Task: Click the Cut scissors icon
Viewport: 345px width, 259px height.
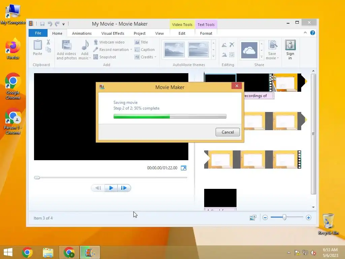Action: click(49, 42)
